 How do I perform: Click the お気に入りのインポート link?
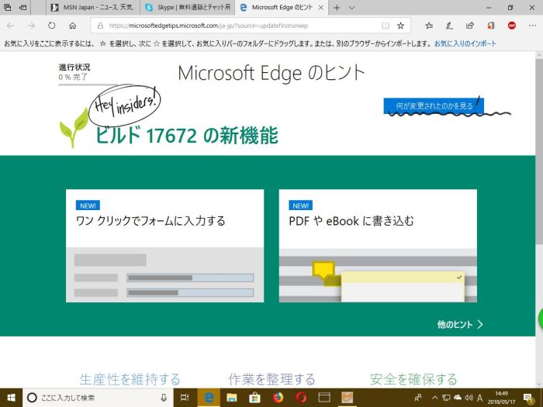click(x=466, y=43)
